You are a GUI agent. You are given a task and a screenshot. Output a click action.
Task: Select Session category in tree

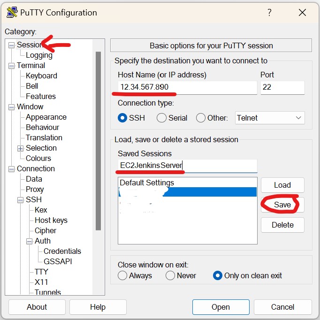(x=30, y=45)
